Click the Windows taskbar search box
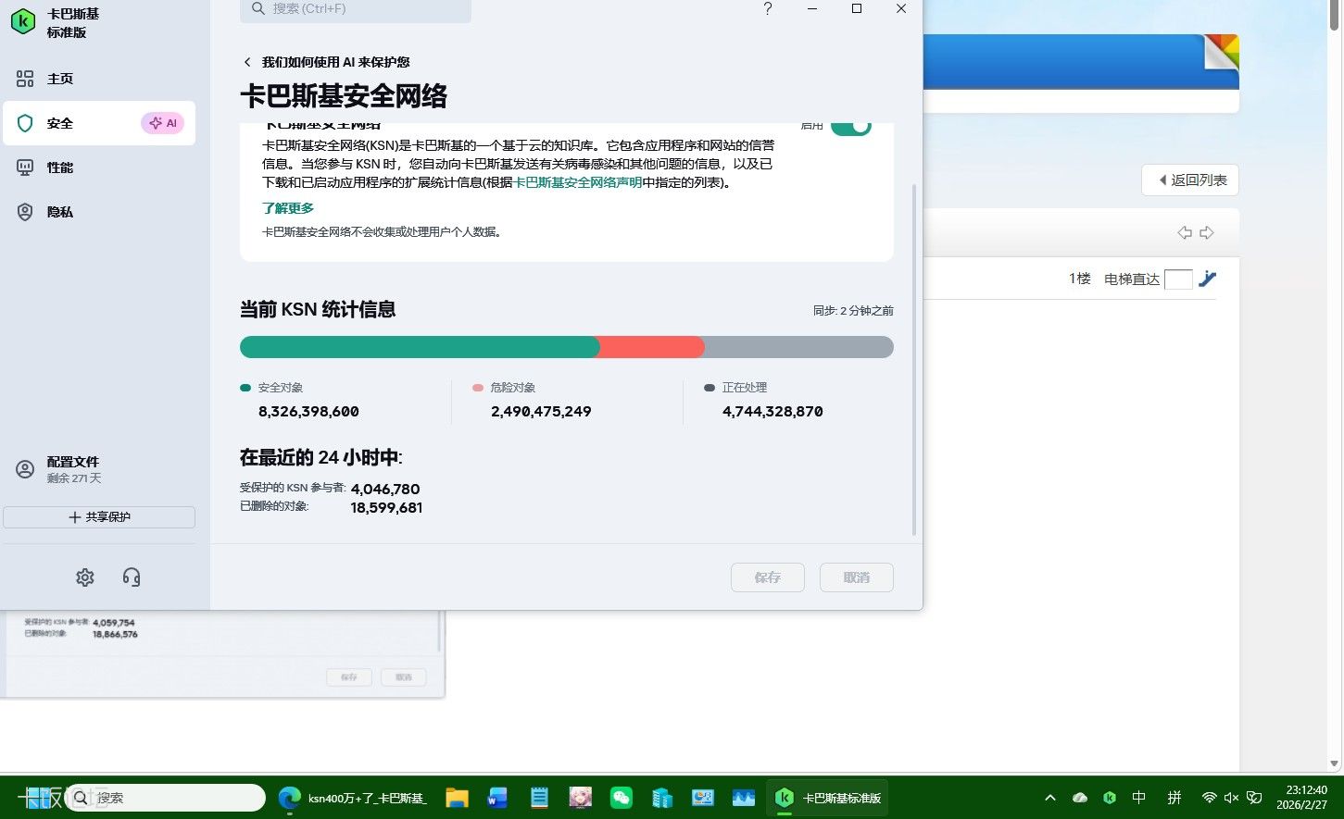1344x819 pixels. [167, 798]
